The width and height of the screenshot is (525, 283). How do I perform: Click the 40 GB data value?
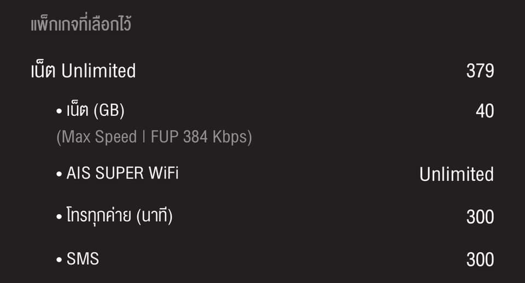coord(485,111)
